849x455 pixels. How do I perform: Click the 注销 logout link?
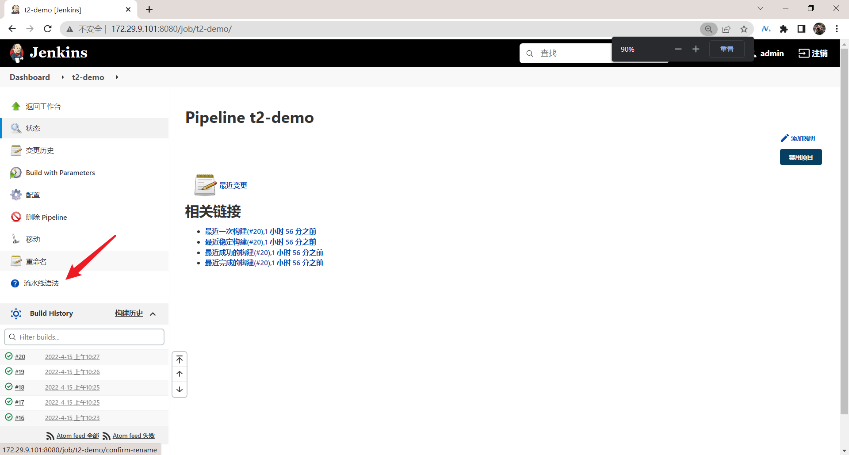[x=813, y=54]
